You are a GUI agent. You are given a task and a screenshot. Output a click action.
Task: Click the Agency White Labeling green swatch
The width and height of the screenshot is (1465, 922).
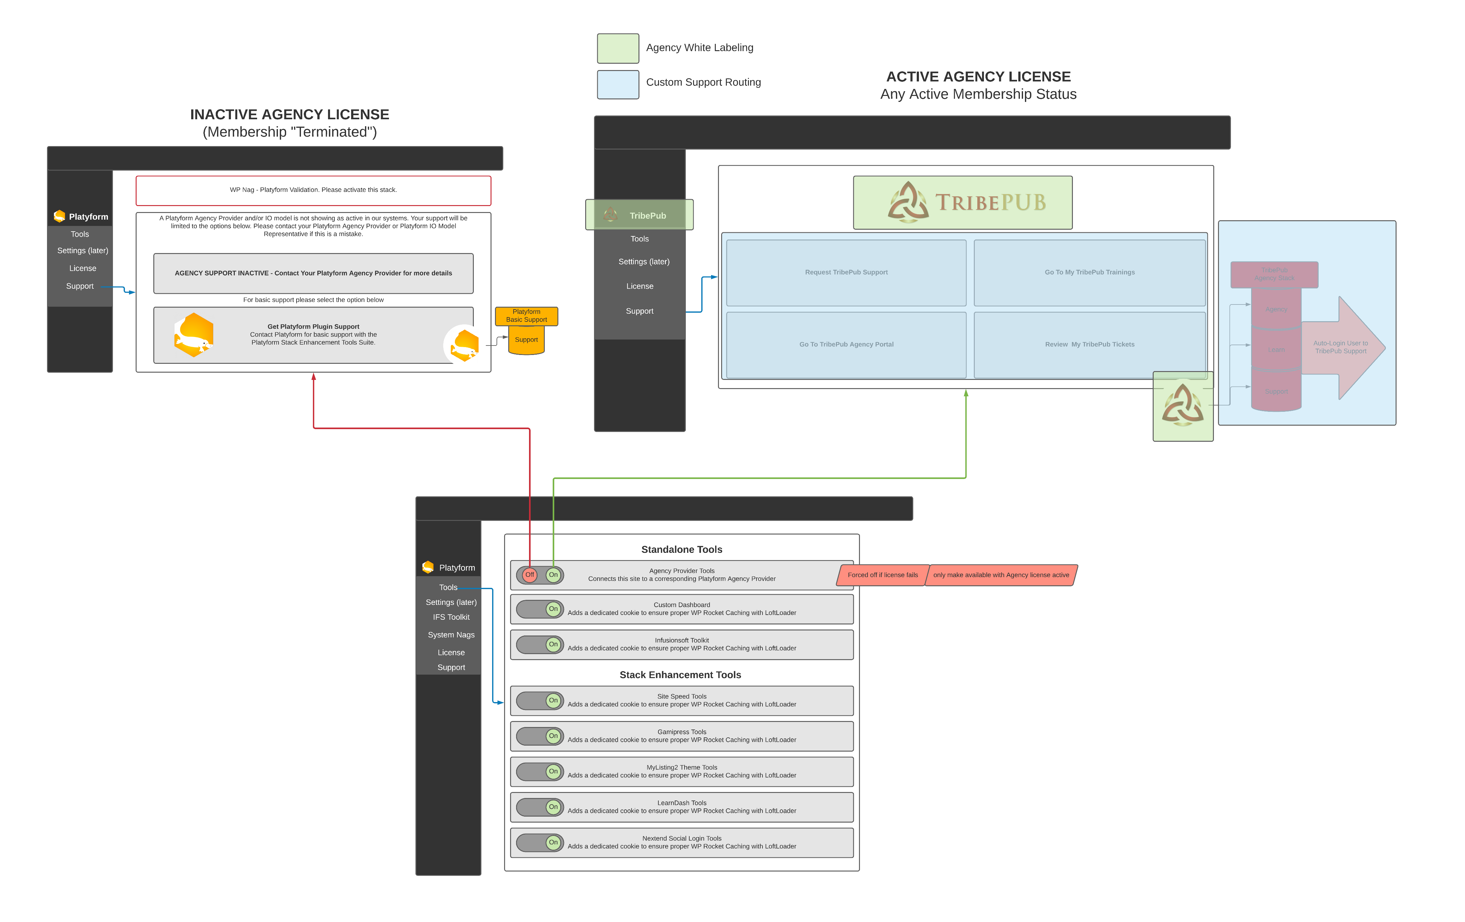(618, 48)
